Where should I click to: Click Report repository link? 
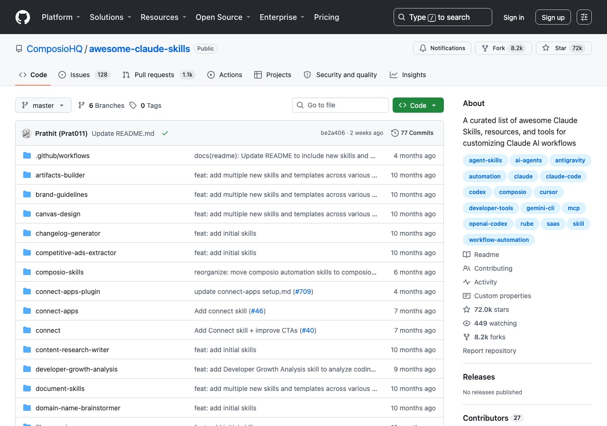[x=489, y=351]
